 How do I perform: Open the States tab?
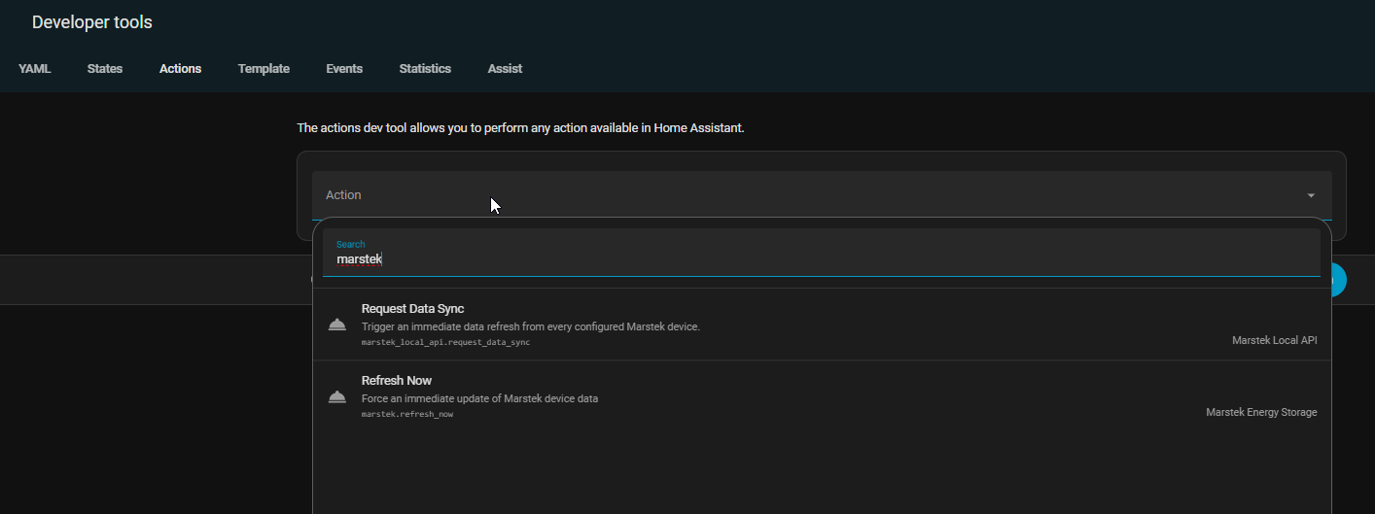(105, 69)
